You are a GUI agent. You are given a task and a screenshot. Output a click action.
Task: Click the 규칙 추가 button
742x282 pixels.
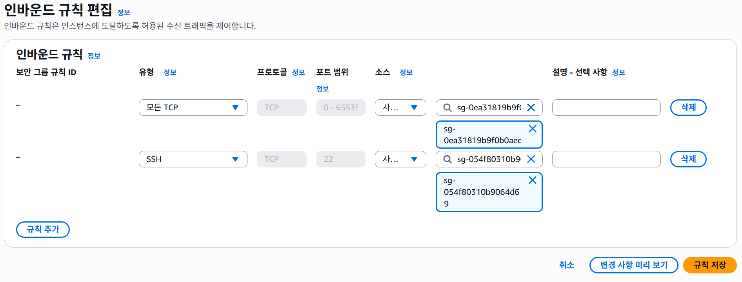(43, 230)
